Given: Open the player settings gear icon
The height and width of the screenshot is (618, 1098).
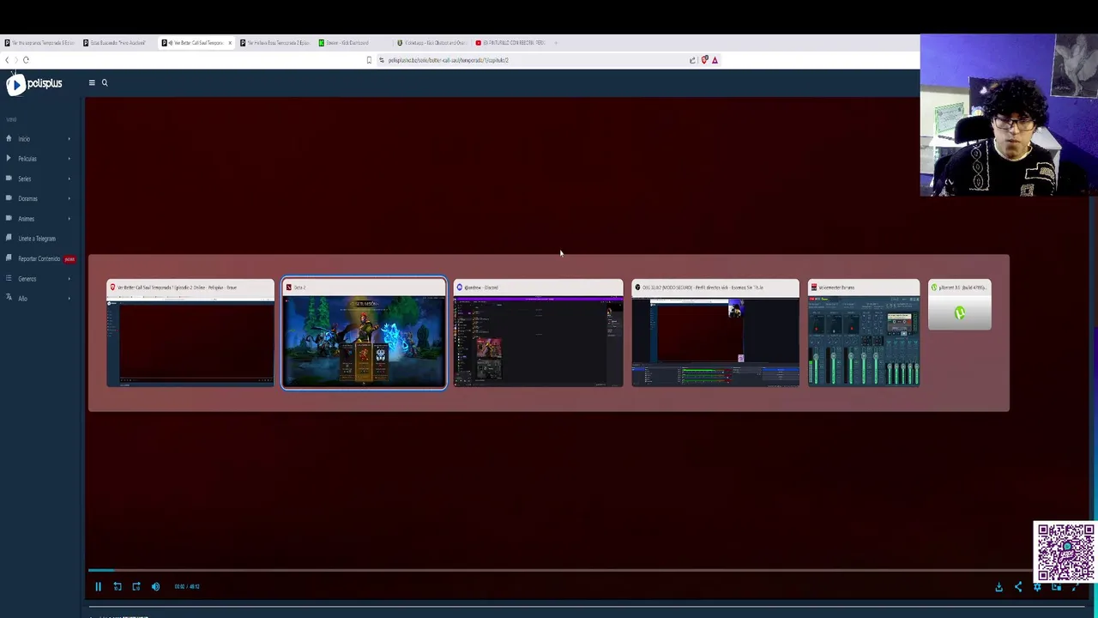Looking at the screenshot, I should [x=1037, y=587].
